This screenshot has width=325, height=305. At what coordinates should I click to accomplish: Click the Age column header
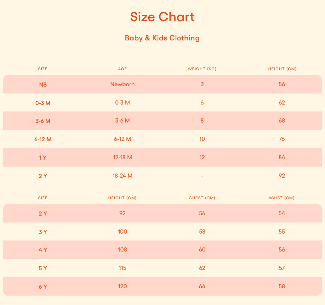point(122,69)
